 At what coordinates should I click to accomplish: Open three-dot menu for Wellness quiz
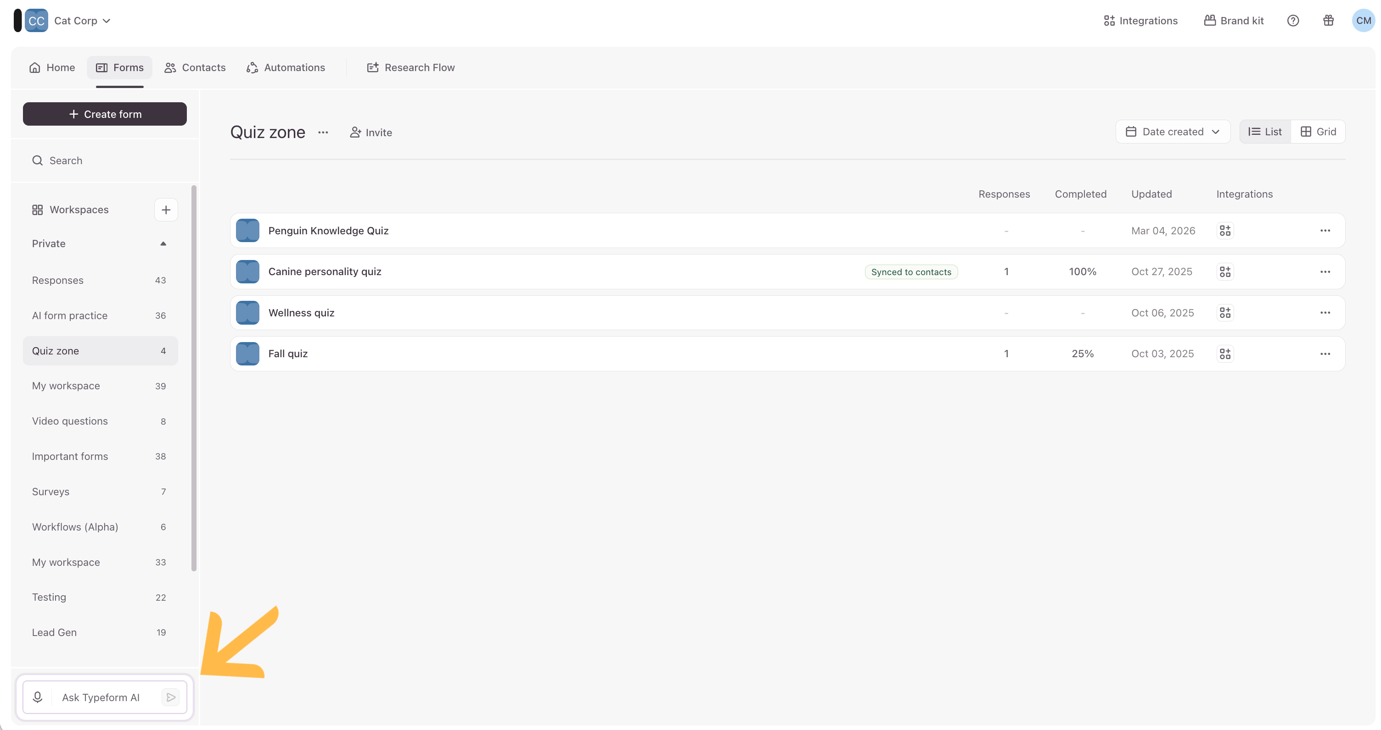tap(1325, 312)
